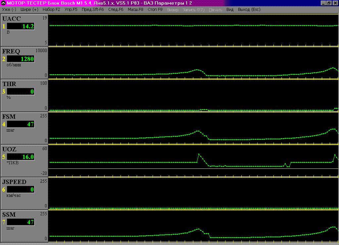
Task: Click yellow channel number 5 beside UOZ
Action: click(4, 157)
